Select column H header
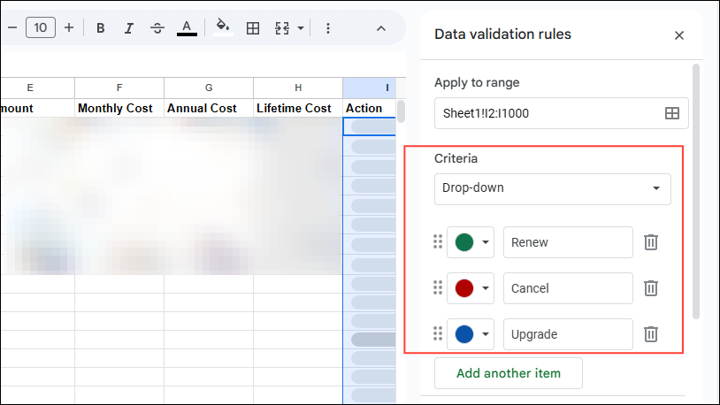The height and width of the screenshot is (405, 720). [x=298, y=88]
